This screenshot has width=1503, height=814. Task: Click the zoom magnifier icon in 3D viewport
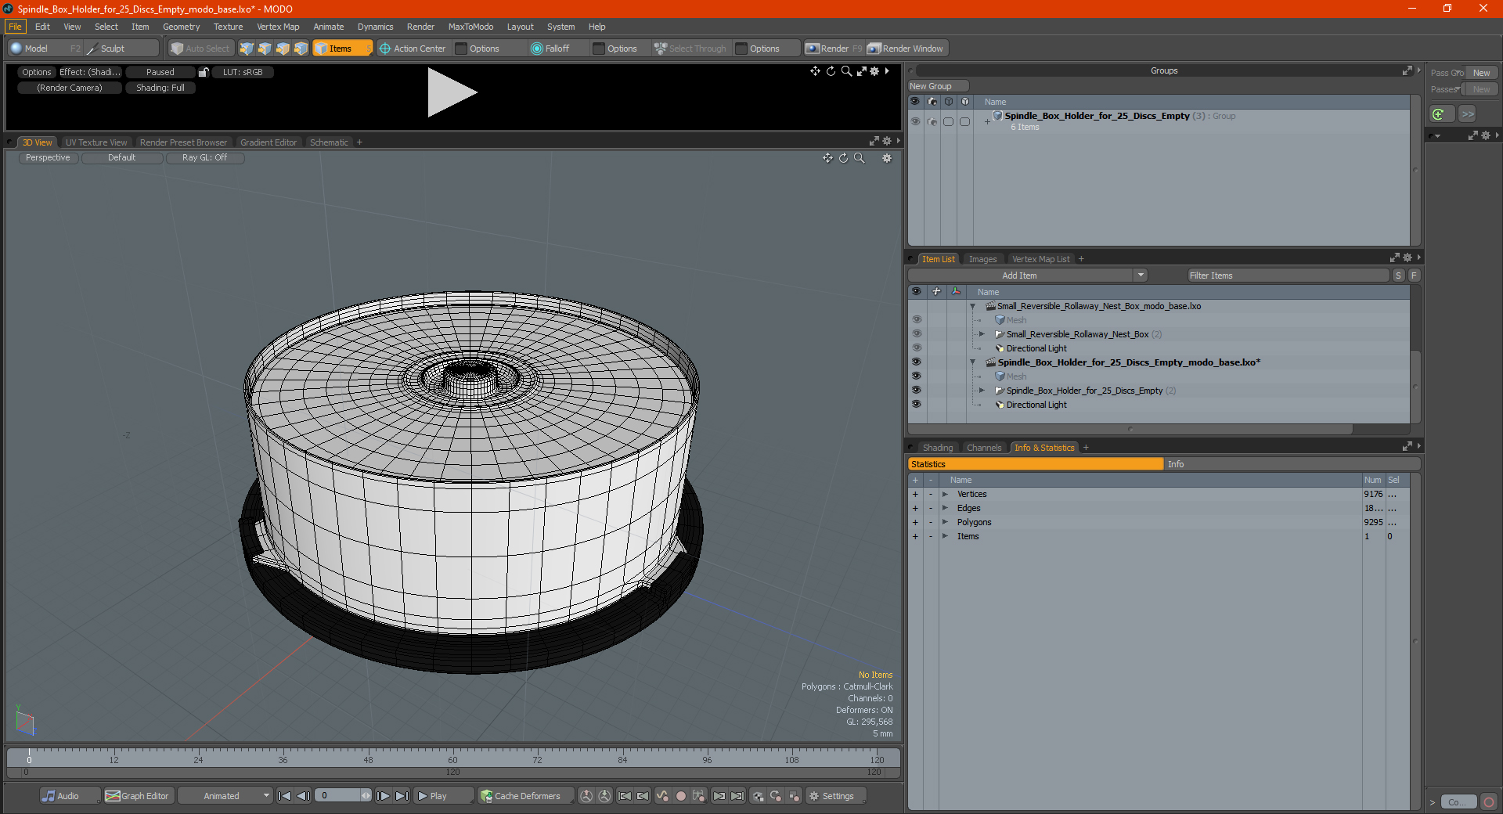[860, 158]
